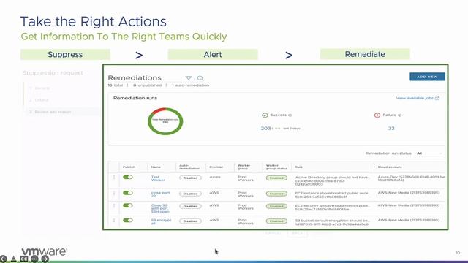The height and width of the screenshot is (263, 468).
Task: Click Enabled worker group status for Test Worker
Action: tap(276, 178)
